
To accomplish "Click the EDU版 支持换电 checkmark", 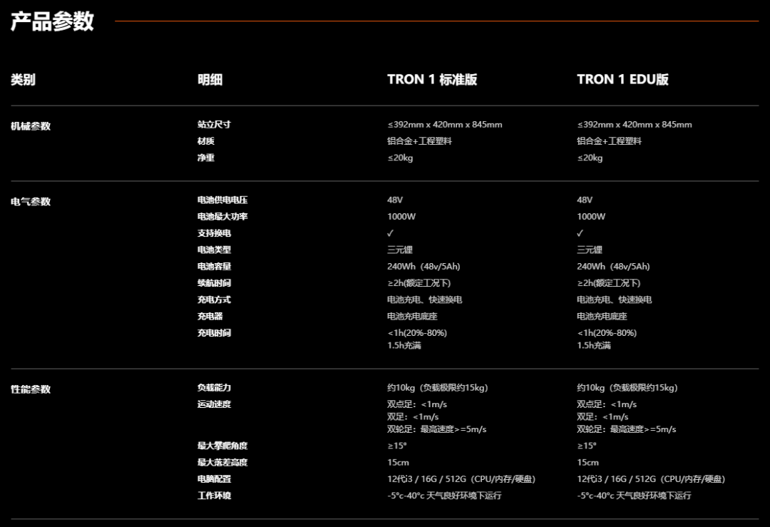I will 580,233.
